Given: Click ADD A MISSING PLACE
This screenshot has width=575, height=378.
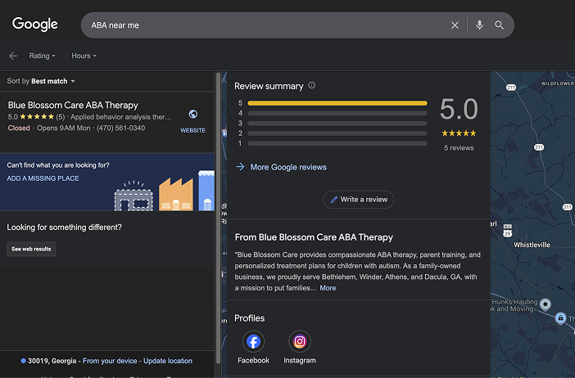Looking at the screenshot, I should coord(43,178).
